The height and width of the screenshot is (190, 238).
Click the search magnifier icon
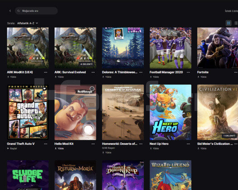pos(19,11)
